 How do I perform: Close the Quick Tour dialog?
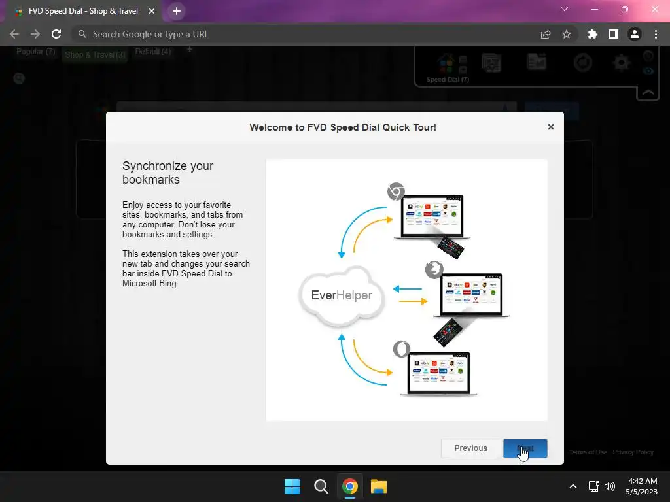(x=551, y=127)
